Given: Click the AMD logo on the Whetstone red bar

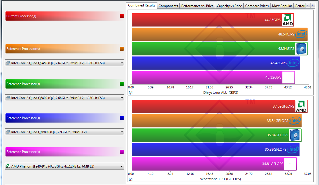Looking at the screenshot, I should click(301, 106).
